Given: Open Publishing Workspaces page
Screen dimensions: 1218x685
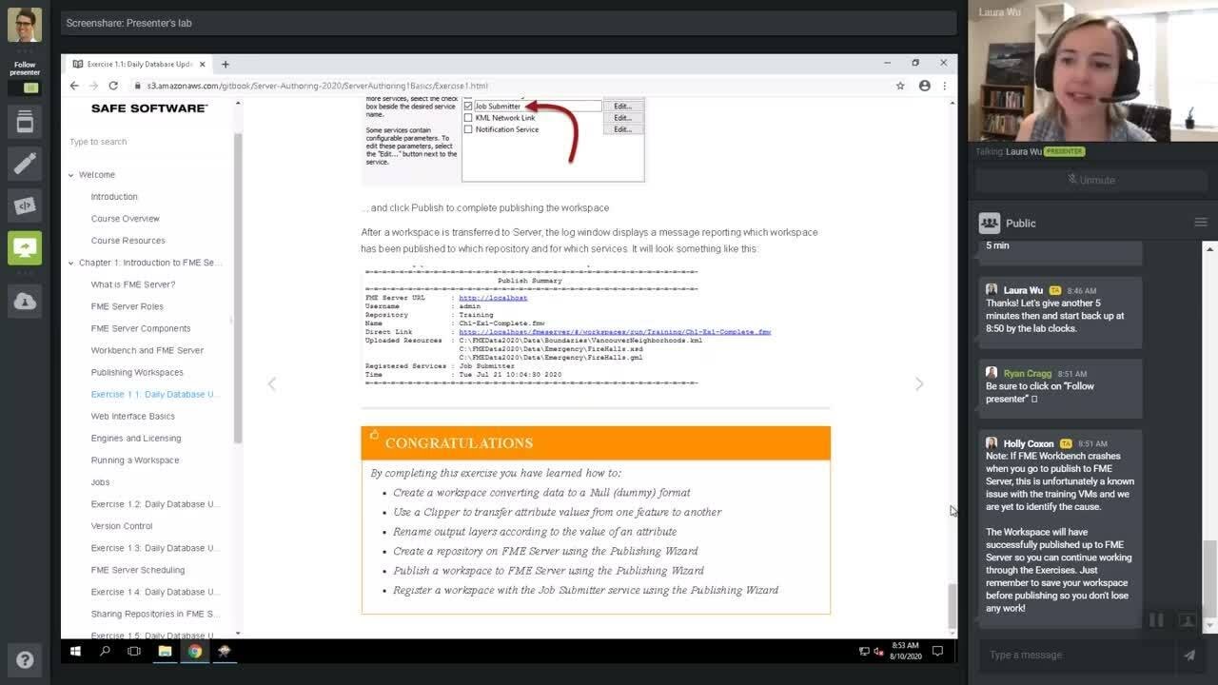Looking at the screenshot, I should pos(137,372).
